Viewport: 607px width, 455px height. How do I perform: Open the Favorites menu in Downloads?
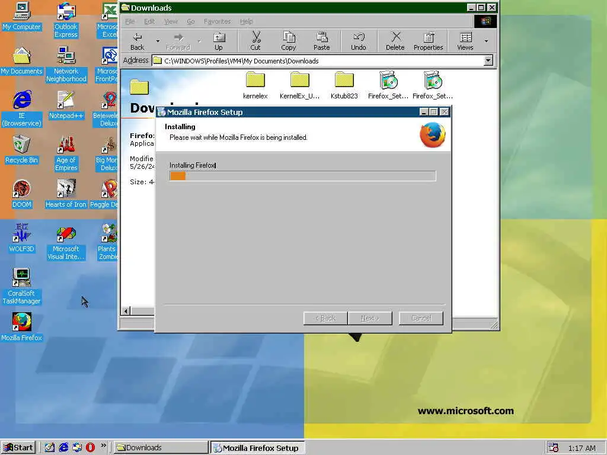pyautogui.click(x=217, y=21)
